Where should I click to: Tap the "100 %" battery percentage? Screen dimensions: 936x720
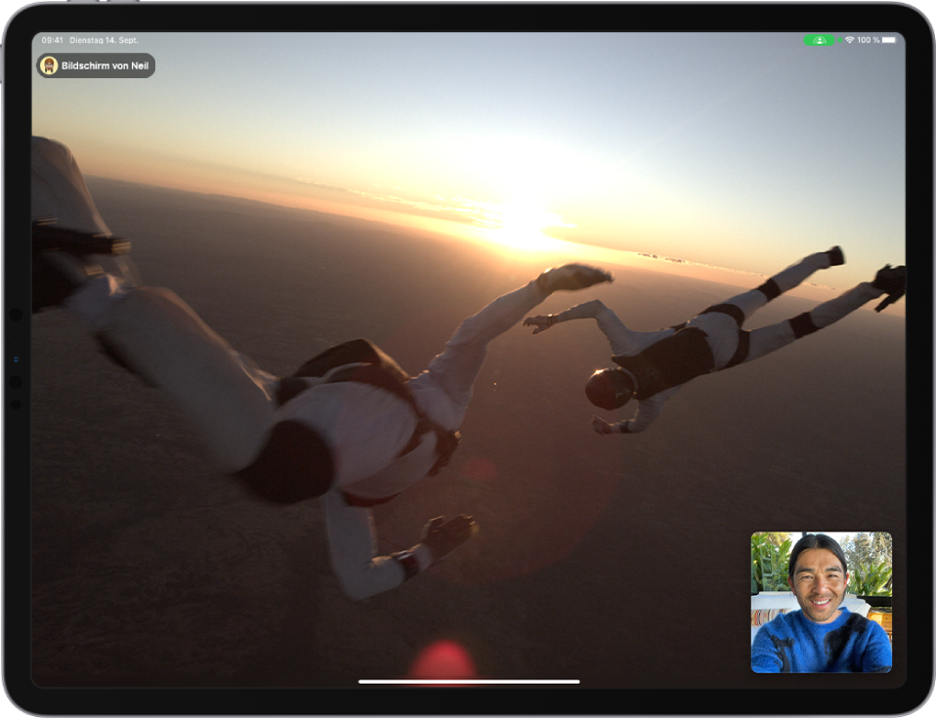868,40
